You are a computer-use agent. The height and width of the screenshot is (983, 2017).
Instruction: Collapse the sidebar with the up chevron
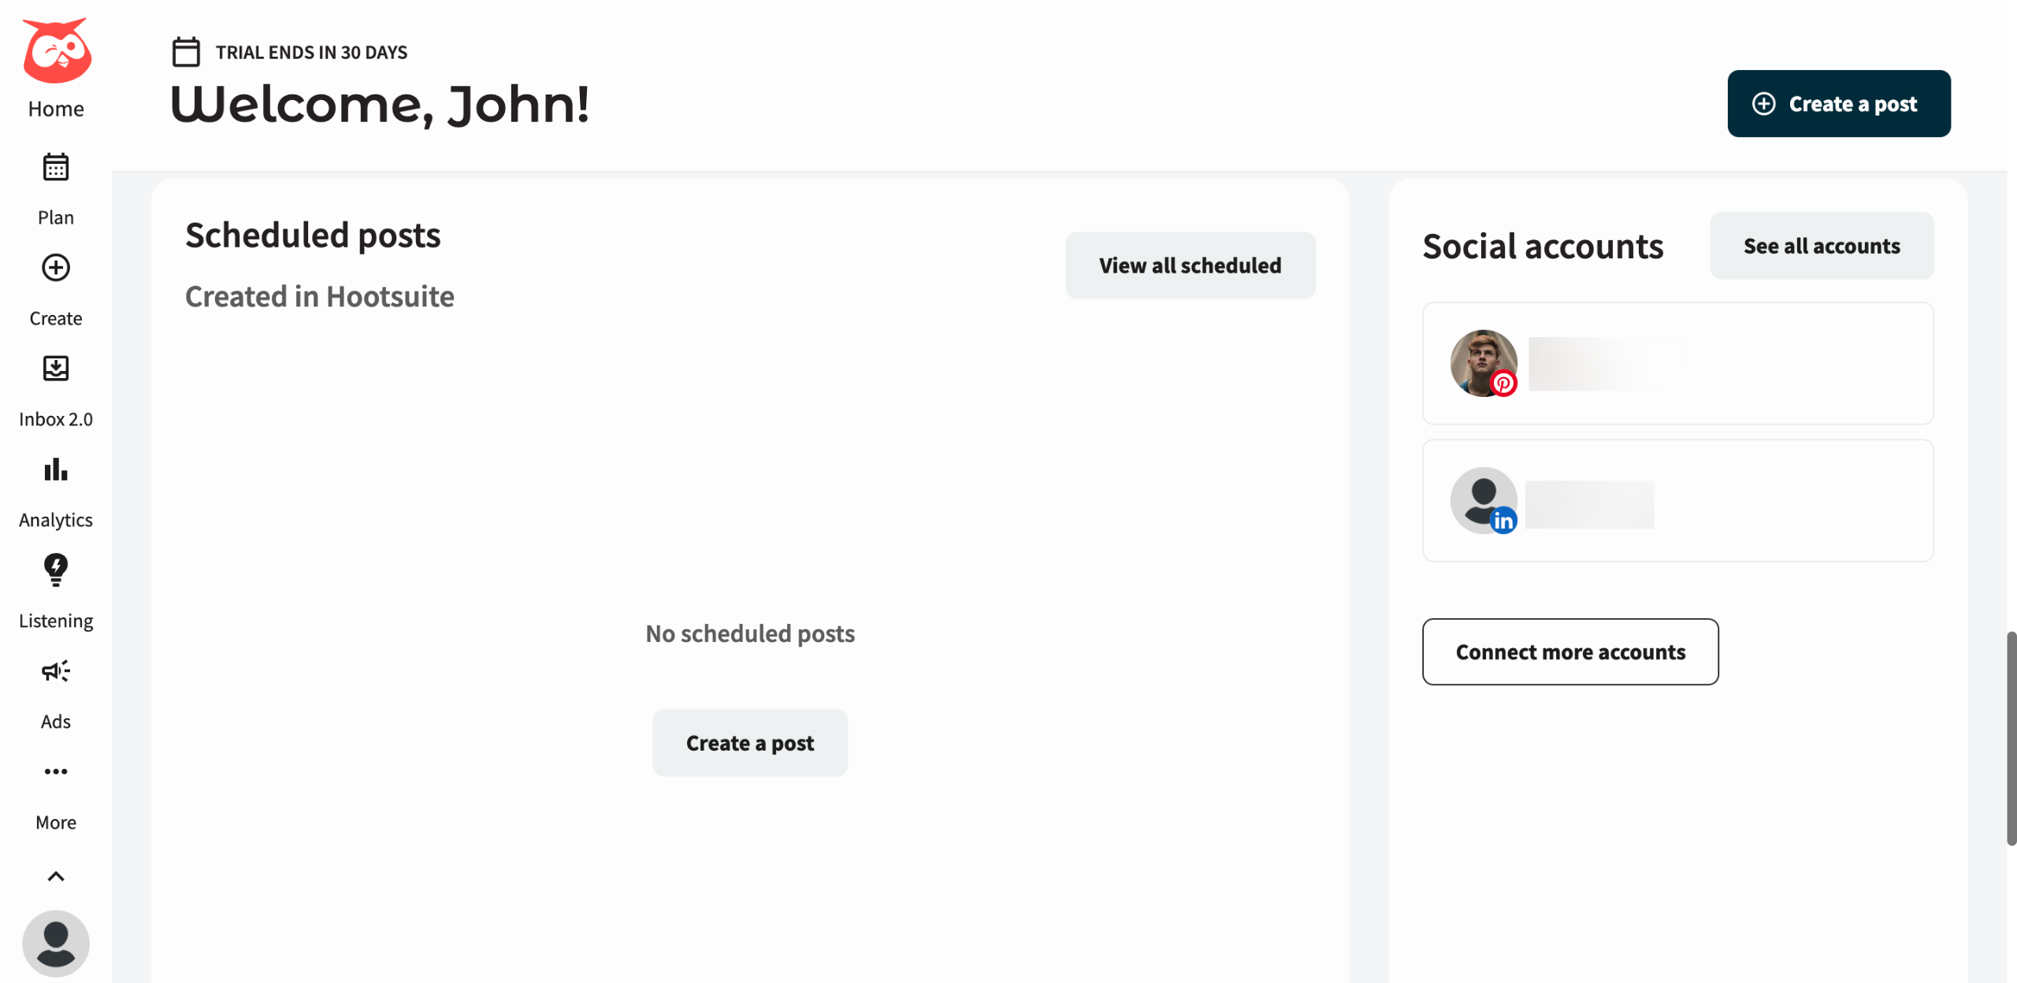[x=56, y=877]
